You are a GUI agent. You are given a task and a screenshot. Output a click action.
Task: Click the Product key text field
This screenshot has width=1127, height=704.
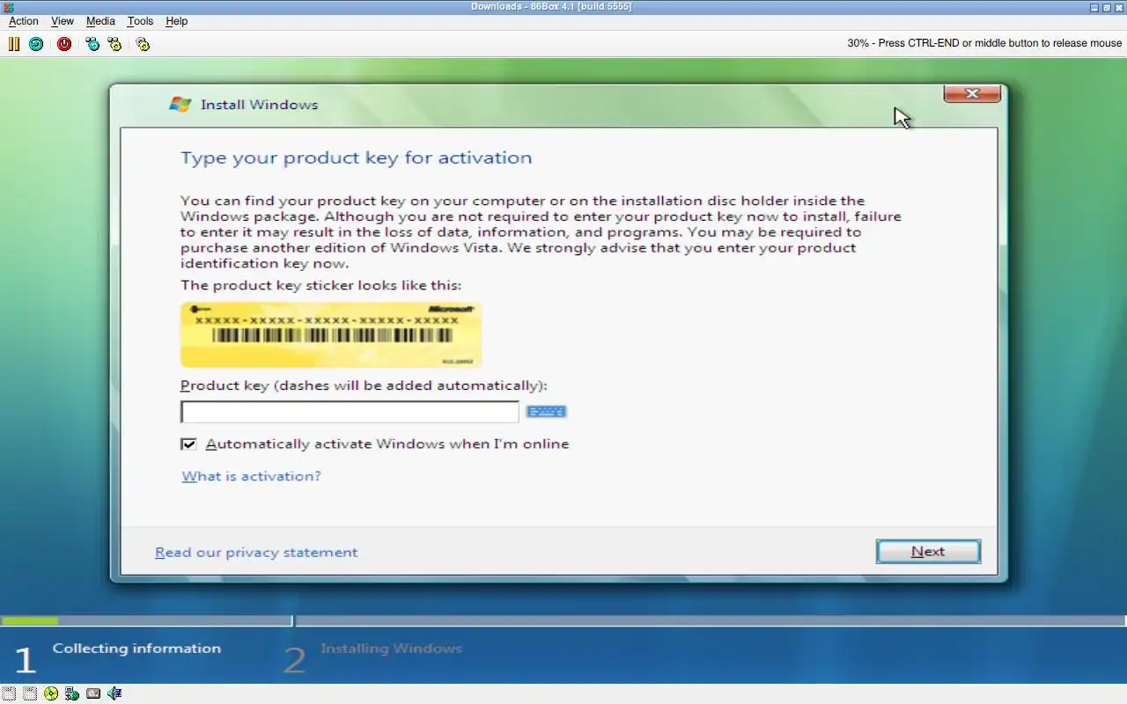(x=350, y=412)
